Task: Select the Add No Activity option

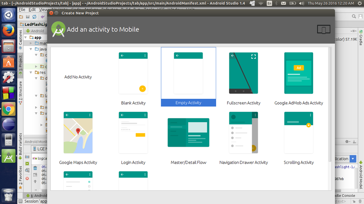Action: pos(78,77)
